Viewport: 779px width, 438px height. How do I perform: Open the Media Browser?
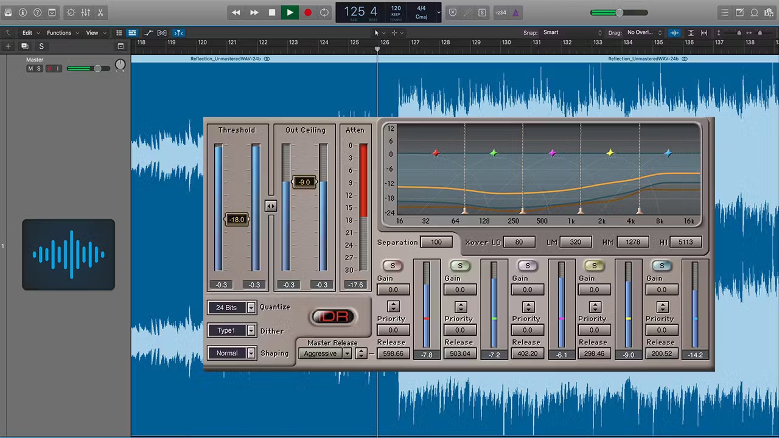(x=769, y=12)
